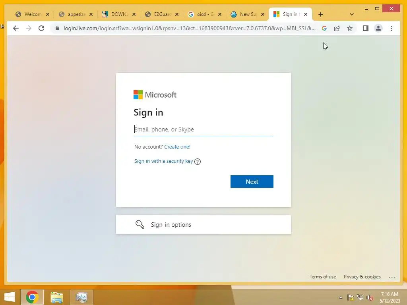This screenshot has width=407, height=305.
Task: Click the padlock site info icon
Action: (x=57, y=28)
